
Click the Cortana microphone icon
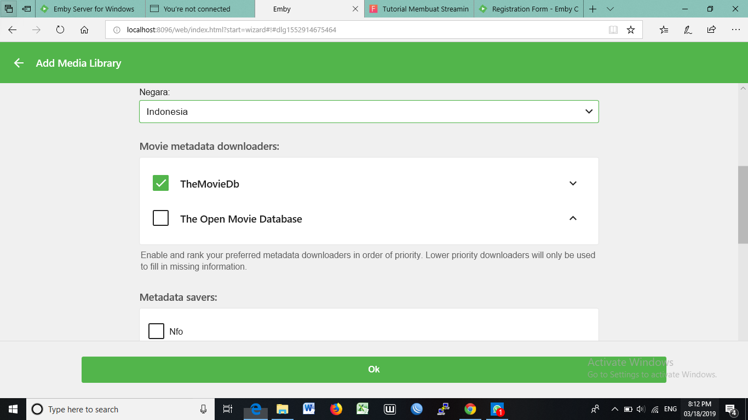[203, 409]
